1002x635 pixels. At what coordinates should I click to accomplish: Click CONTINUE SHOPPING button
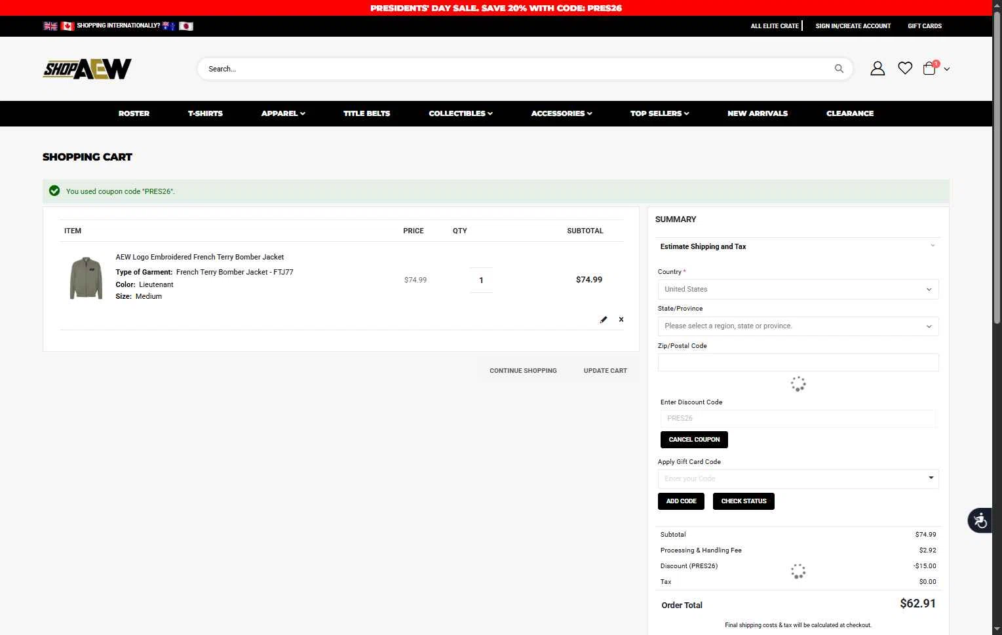point(523,371)
